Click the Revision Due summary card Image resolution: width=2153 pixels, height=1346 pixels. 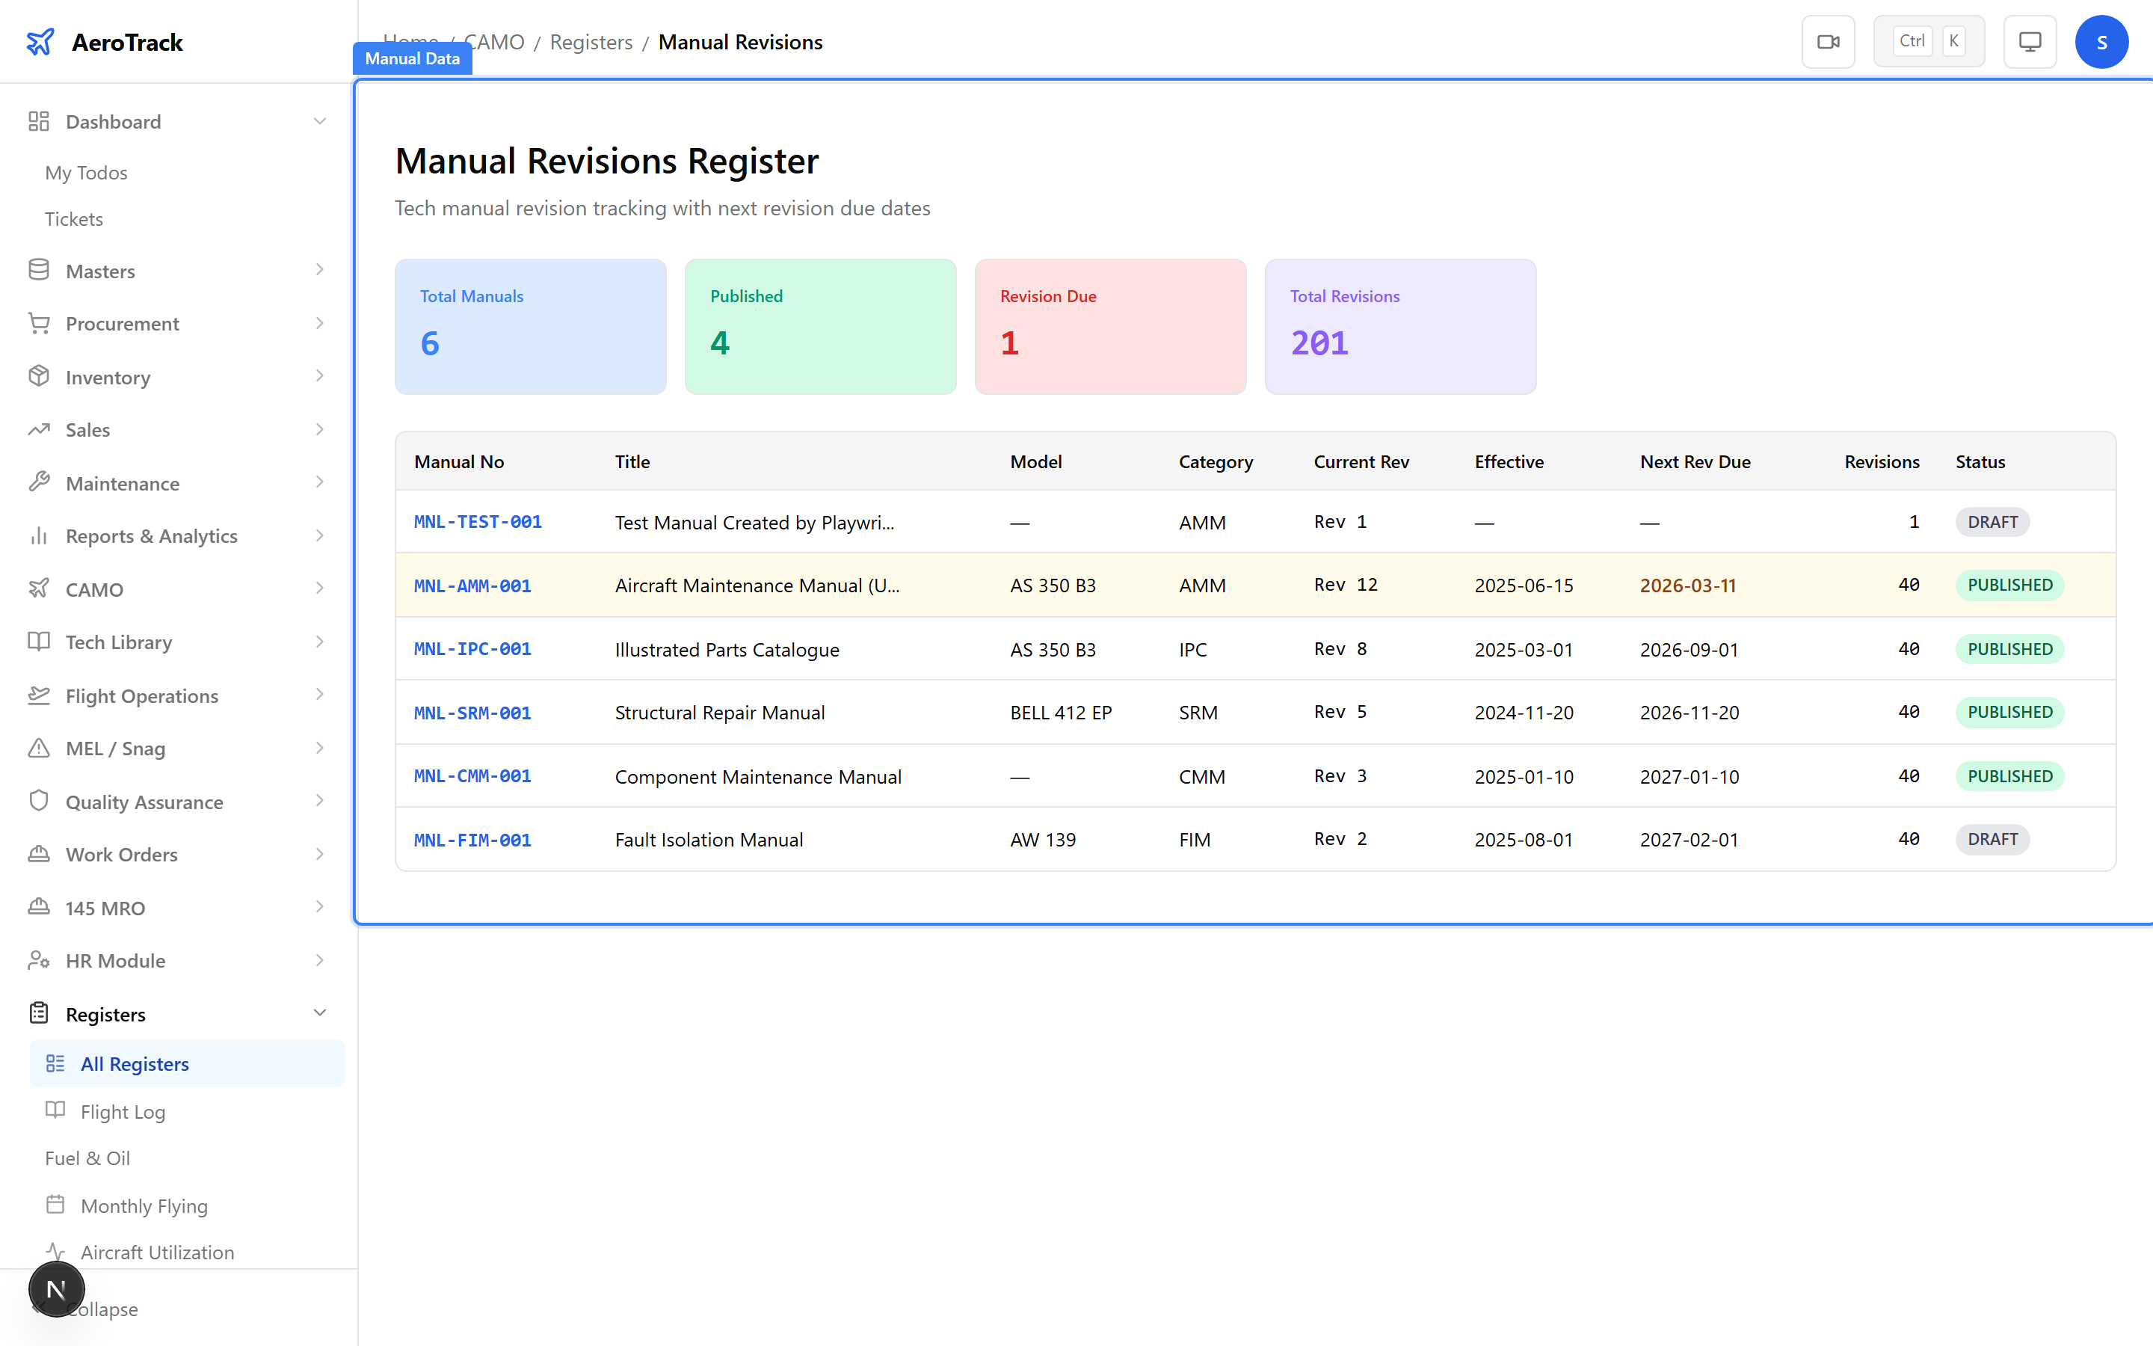coord(1109,326)
